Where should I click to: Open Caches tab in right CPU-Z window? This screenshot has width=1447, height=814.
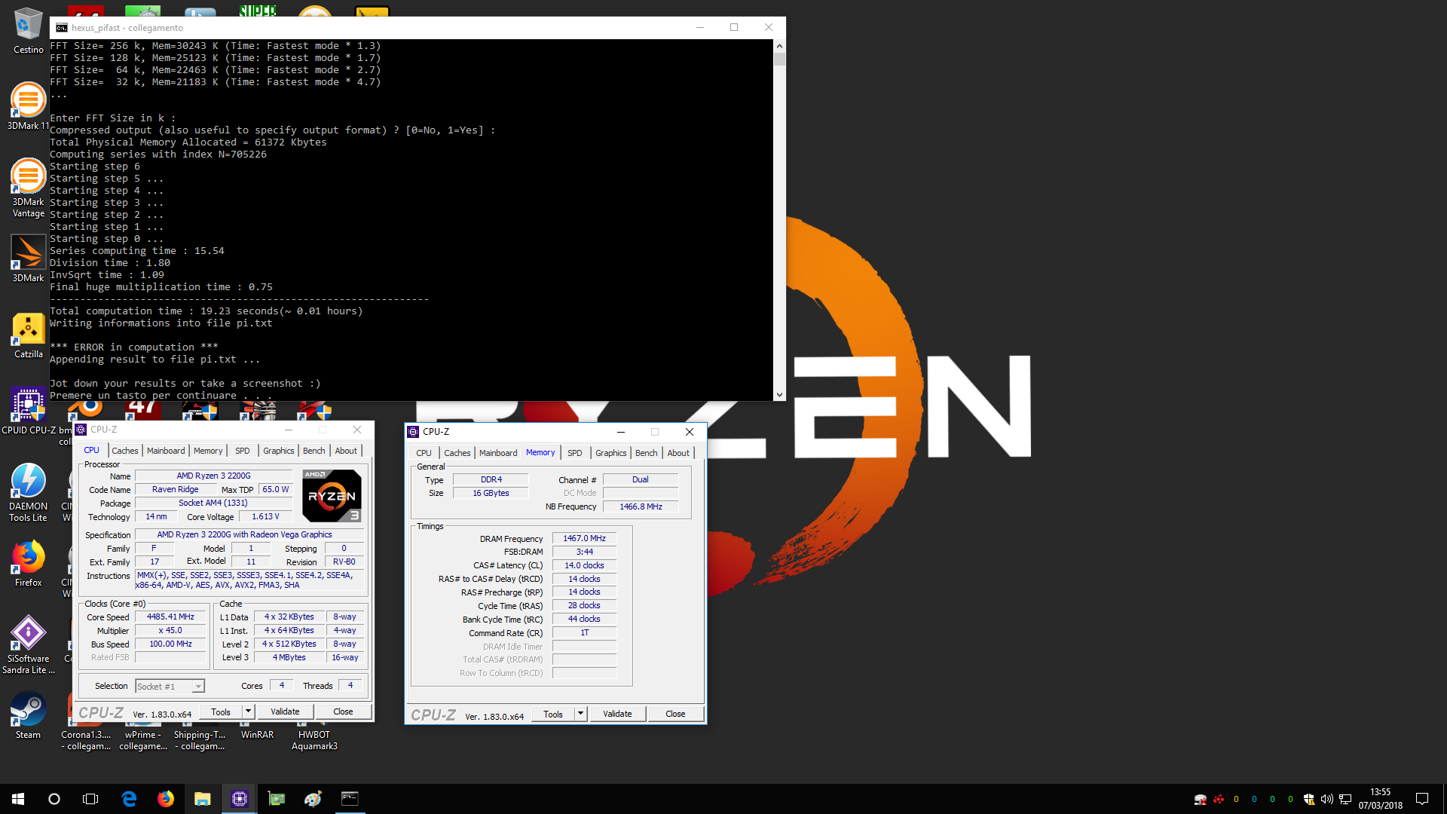pyautogui.click(x=457, y=453)
